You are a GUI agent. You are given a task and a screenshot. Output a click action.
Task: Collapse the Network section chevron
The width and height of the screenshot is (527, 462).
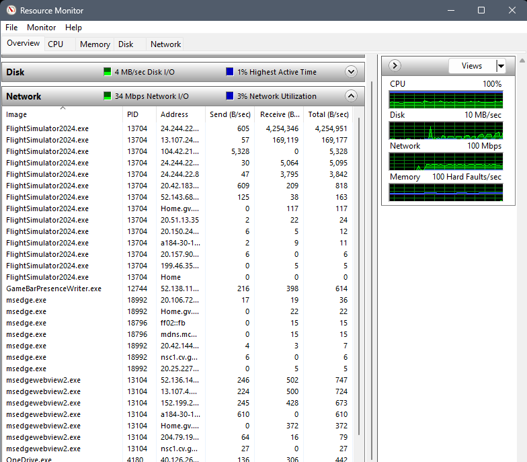click(x=351, y=96)
